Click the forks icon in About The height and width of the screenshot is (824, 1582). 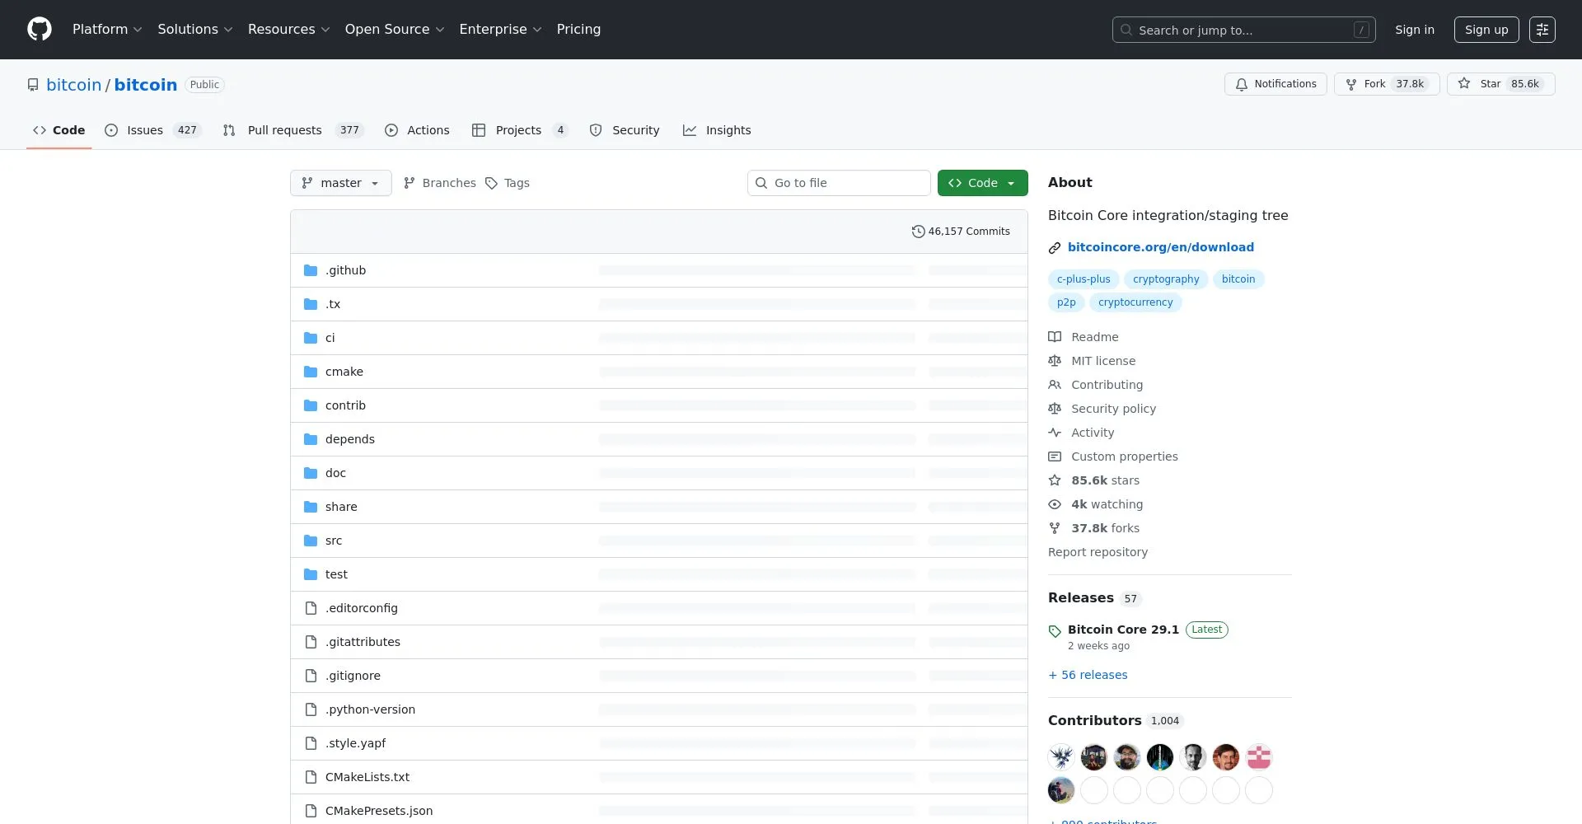pyautogui.click(x=1055, y=528)
